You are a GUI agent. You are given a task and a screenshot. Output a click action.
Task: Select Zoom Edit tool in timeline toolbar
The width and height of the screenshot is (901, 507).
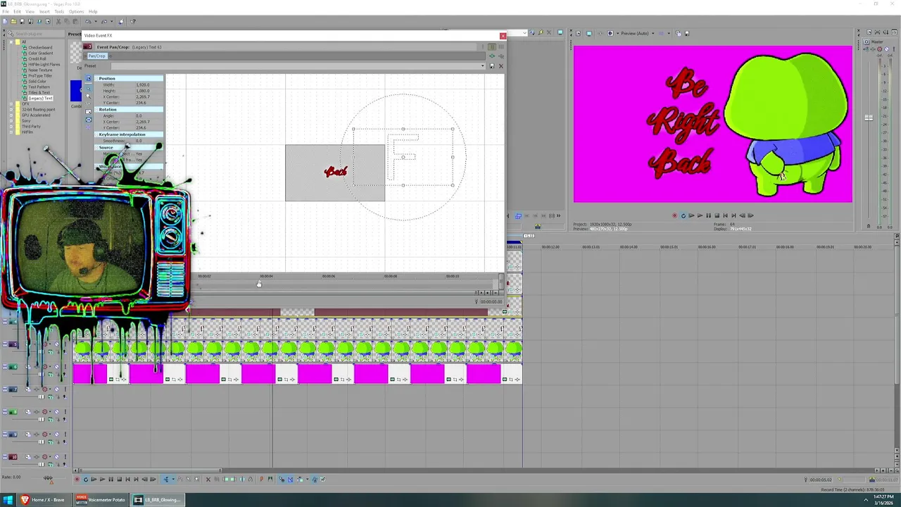tap(196, 480)
